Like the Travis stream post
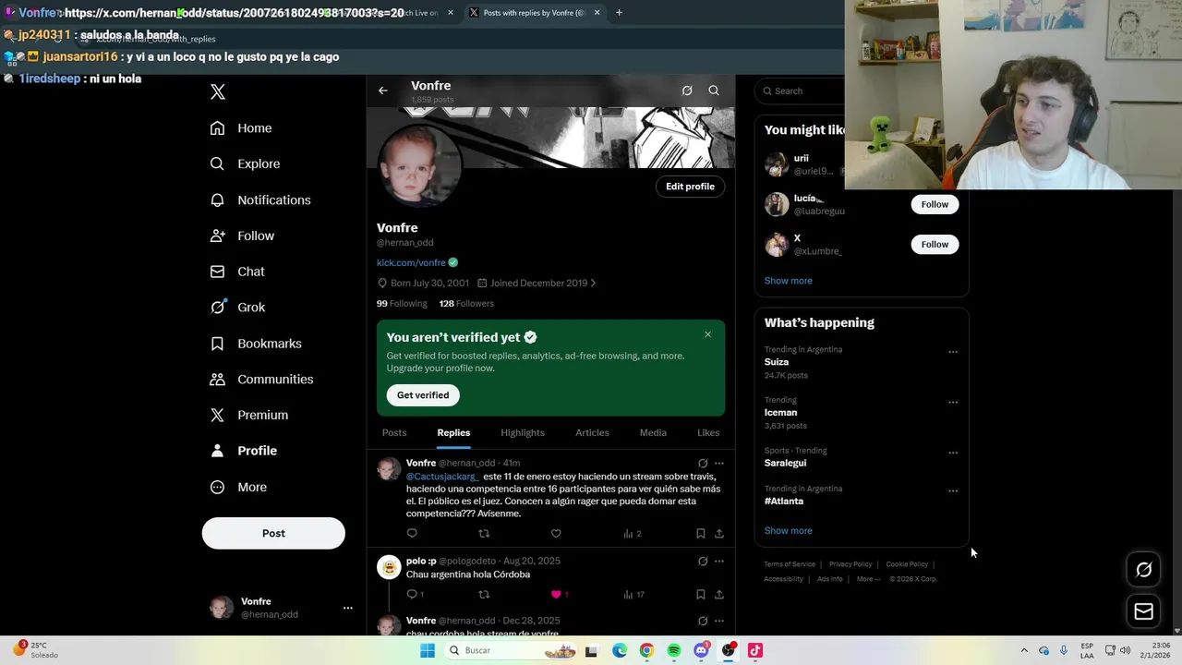The image size is (1182, 665). pyautogui.click(x=556, y=533)
